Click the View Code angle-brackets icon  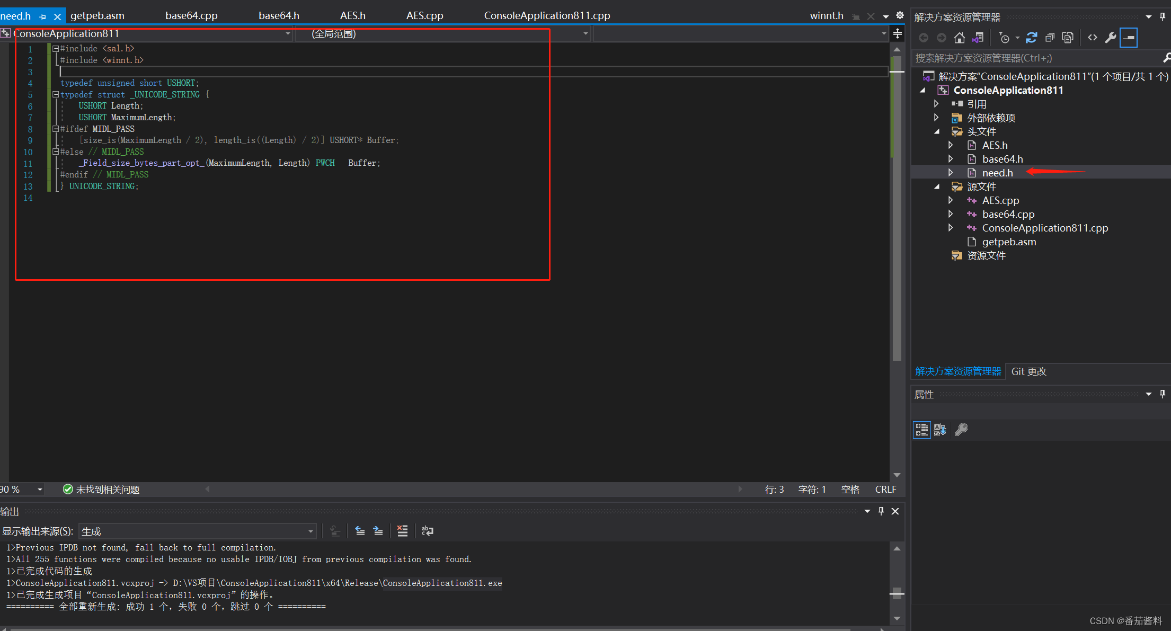1093,38
